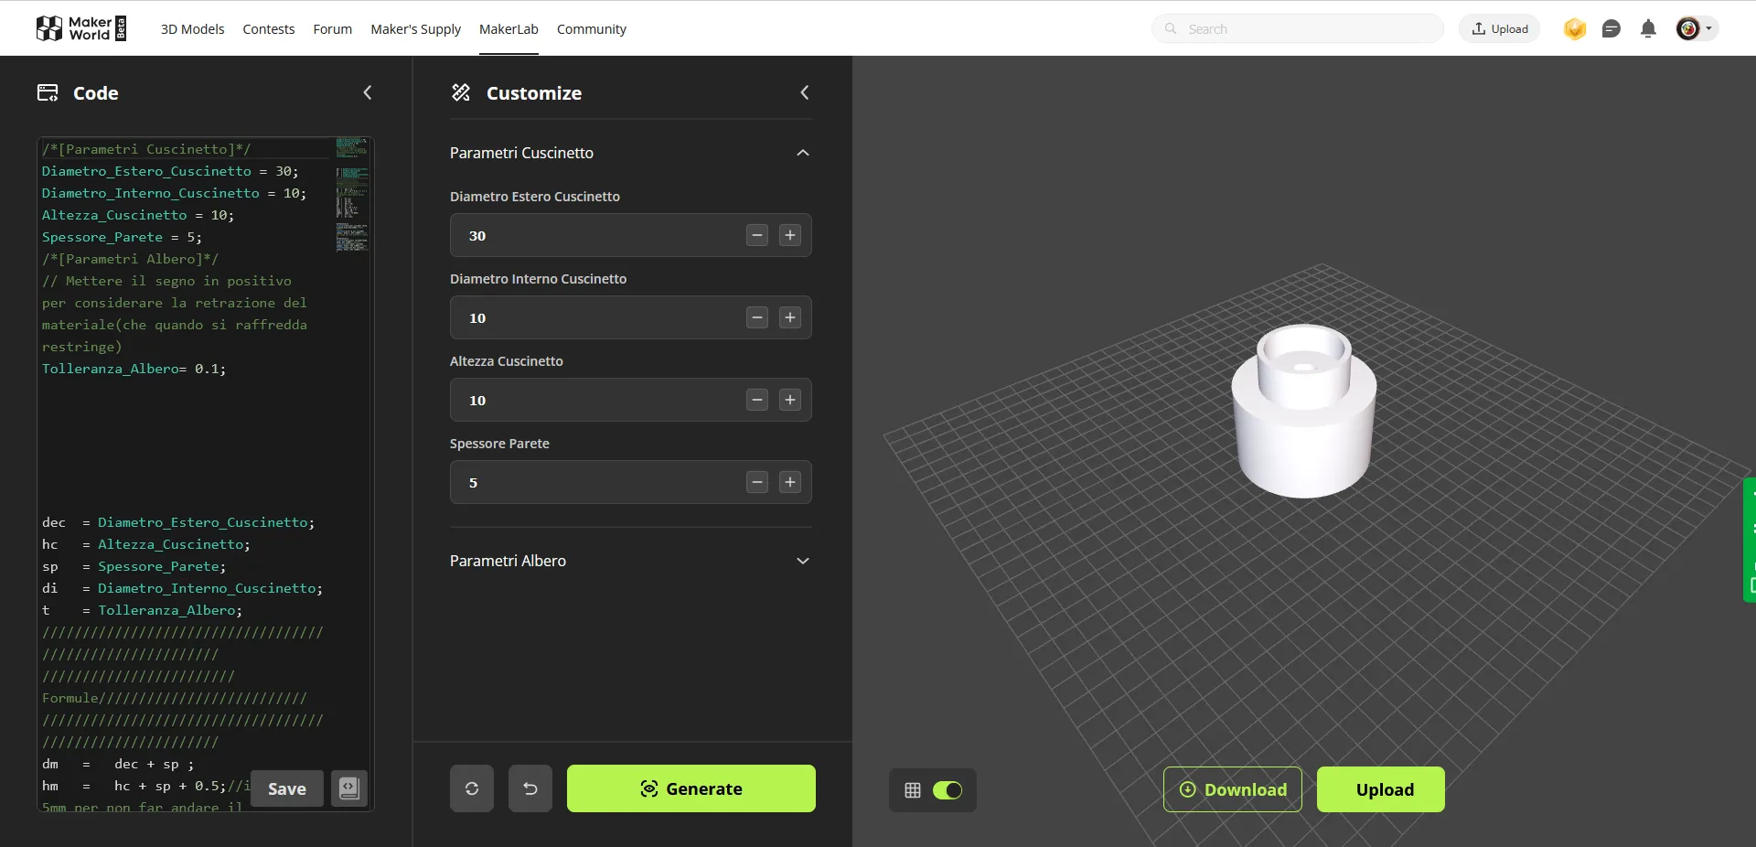1756x847 pixels.
Task: Toggle the grid visibility switch
Action: pyautogui.click(x=948, y=790)
